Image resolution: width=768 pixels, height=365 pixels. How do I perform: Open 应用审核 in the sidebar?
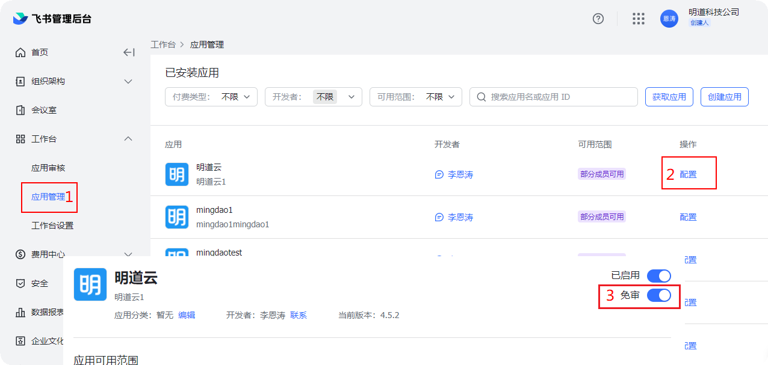tap(48, 168)
